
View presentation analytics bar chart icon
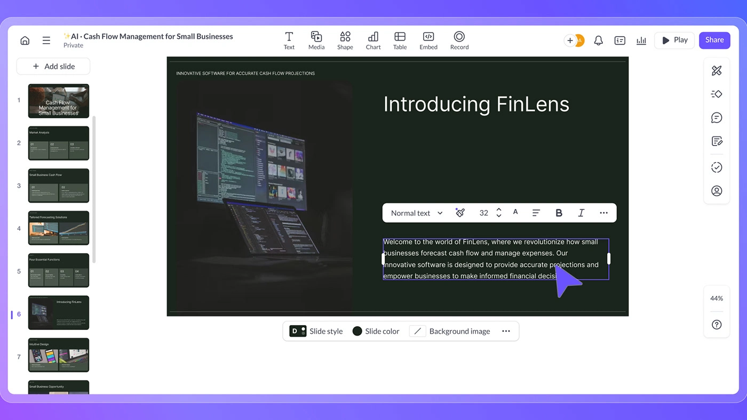[641, 41]
